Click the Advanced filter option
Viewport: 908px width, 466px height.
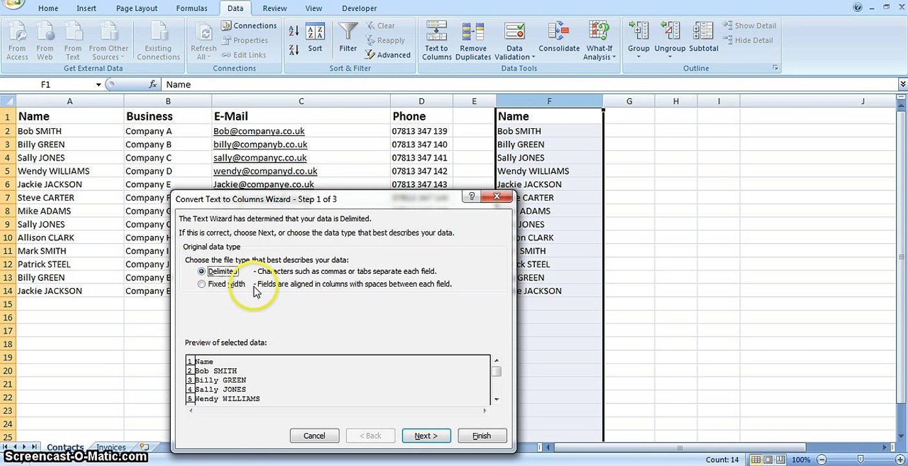click(x=388, y=55)
